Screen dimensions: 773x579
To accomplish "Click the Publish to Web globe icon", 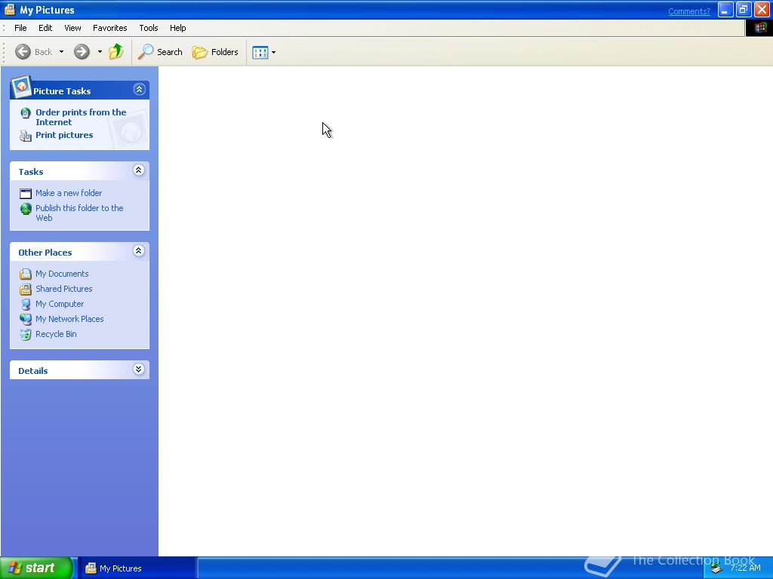I will coord(26,209).
